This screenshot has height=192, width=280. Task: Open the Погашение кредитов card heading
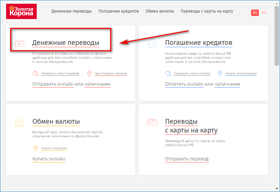point(199,43)
